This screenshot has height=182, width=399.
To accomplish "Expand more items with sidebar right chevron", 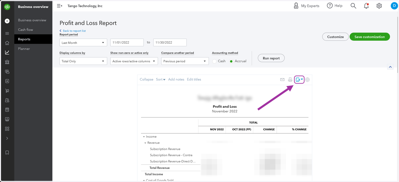I will pos(7,138).
